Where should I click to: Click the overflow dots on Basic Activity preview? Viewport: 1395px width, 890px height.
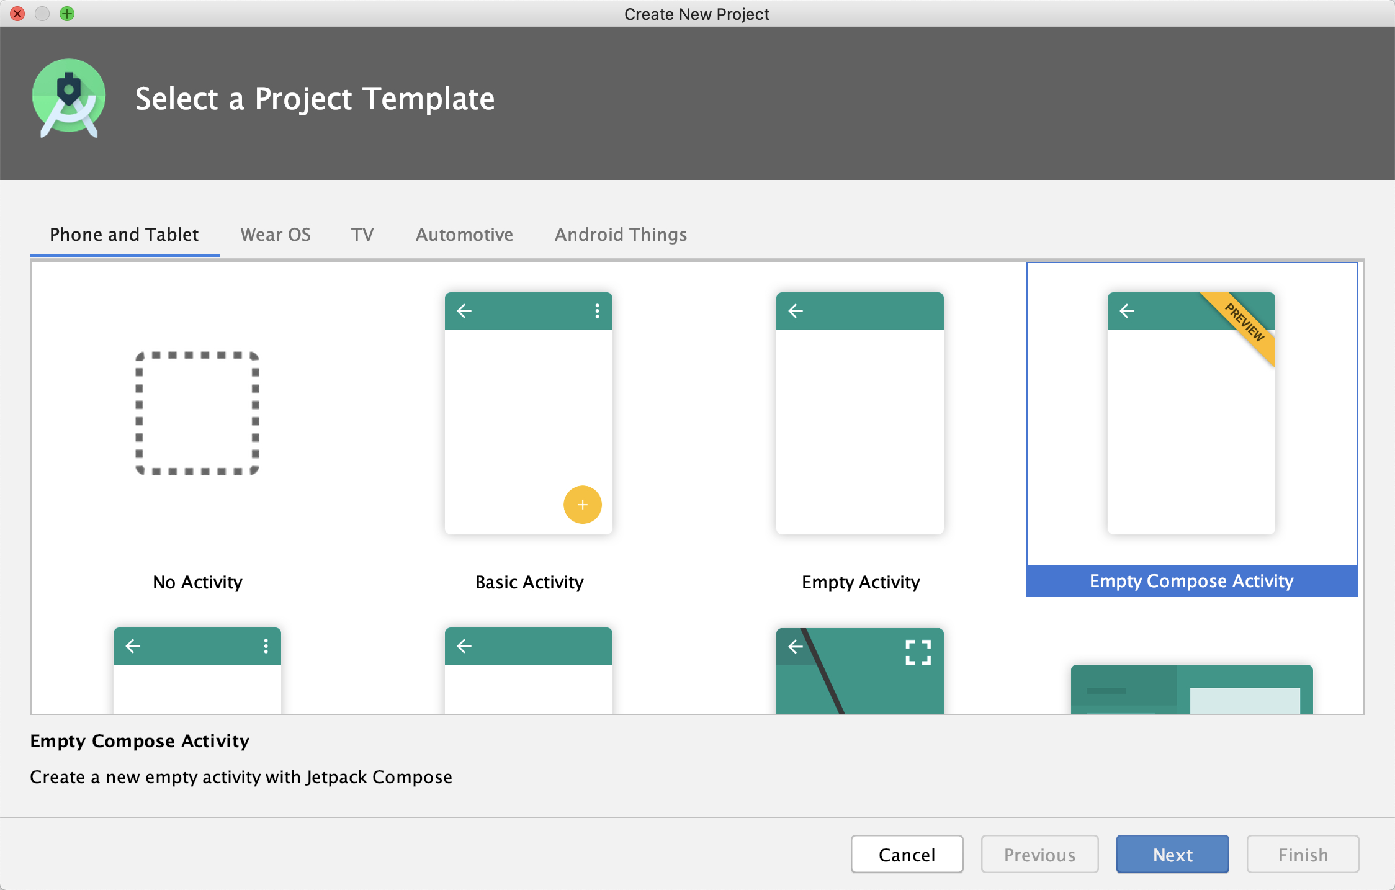click(x=597, y=311)
